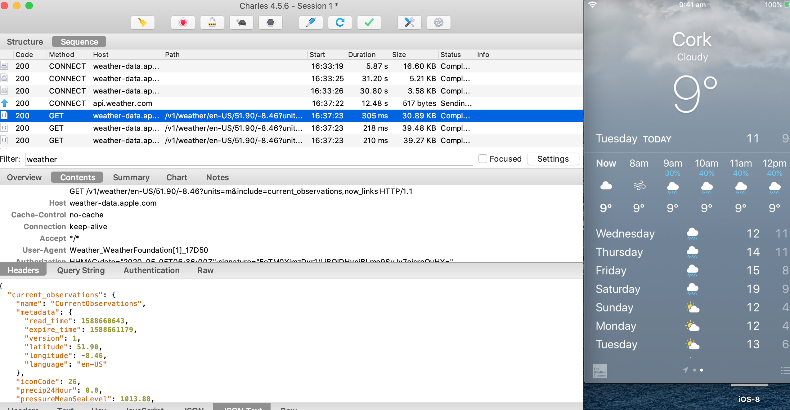Click the green checkmark validate icon
790x410 pixels.
tap(369, 23)
